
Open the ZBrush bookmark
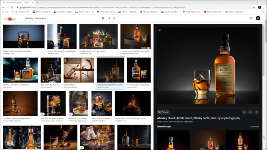171,12
